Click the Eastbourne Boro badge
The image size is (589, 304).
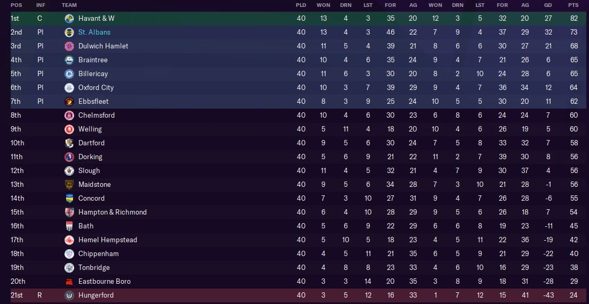point(69,282)
